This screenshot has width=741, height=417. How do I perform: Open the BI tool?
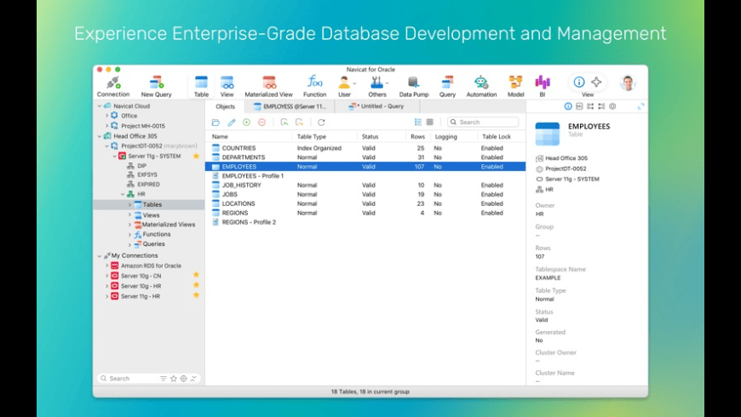coord(542,87)
